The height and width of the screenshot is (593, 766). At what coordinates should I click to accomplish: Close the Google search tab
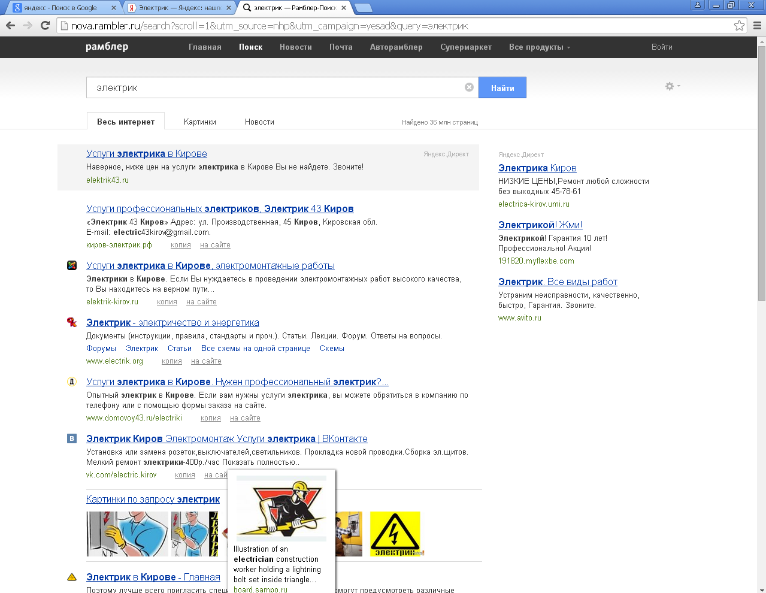tap(114, 8)
